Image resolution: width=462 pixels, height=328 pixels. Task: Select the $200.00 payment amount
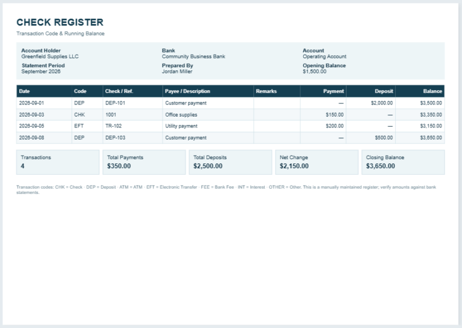334,126
